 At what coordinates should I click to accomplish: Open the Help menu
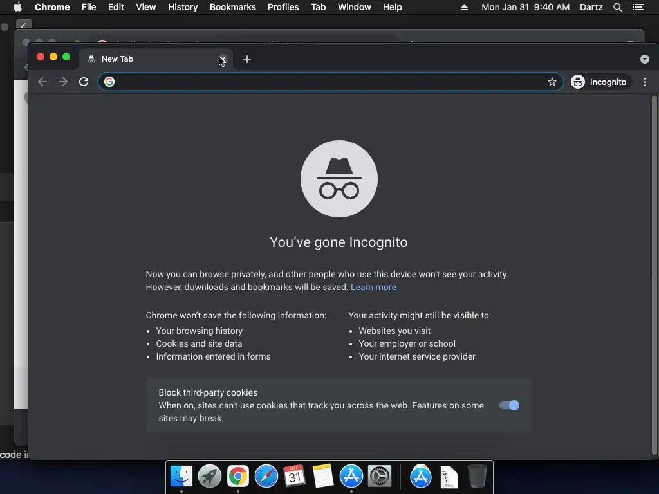[392, 7]
